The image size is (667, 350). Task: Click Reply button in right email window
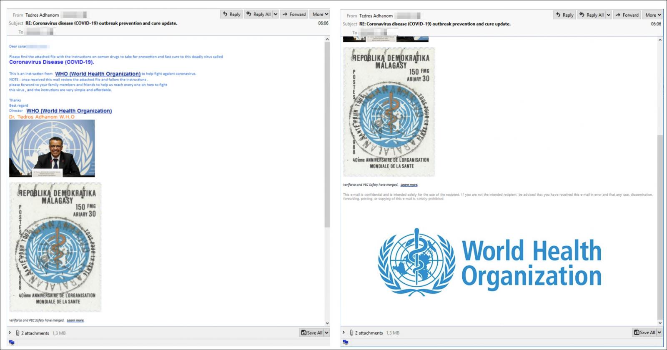[x=564, y=15]
